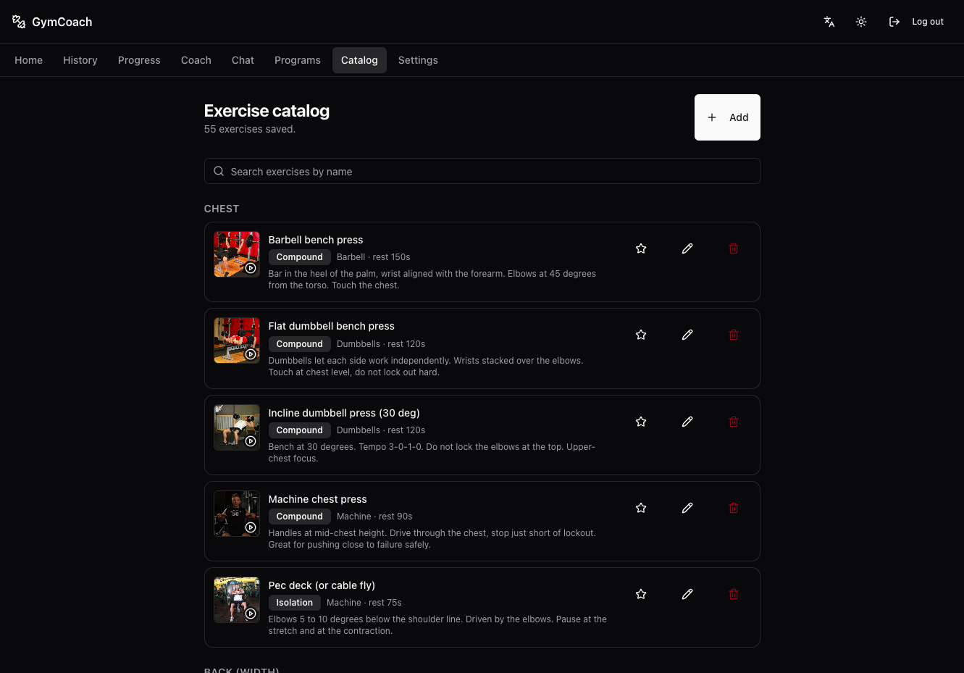Toggle the light/dark theme
Viewport: 964px width, 673px height.
[x=861, y=22]
